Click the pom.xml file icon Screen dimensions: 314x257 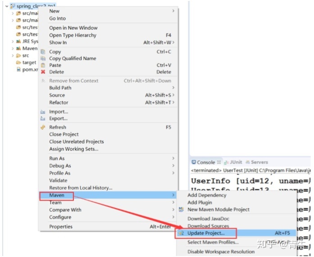coord(18,70)
